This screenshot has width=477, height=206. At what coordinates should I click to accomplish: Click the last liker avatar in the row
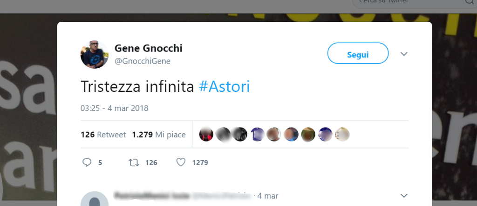342,135
